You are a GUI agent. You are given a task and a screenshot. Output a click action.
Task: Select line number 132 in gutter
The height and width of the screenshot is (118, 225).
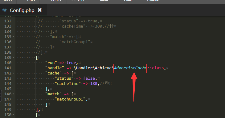pos(8,21)
